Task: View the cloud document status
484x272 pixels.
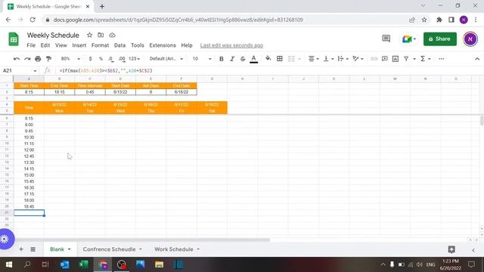Action: 112,36
